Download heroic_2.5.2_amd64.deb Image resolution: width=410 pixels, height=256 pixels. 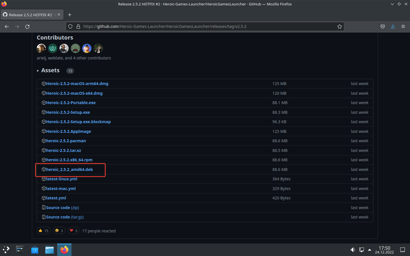click(69, 170)
